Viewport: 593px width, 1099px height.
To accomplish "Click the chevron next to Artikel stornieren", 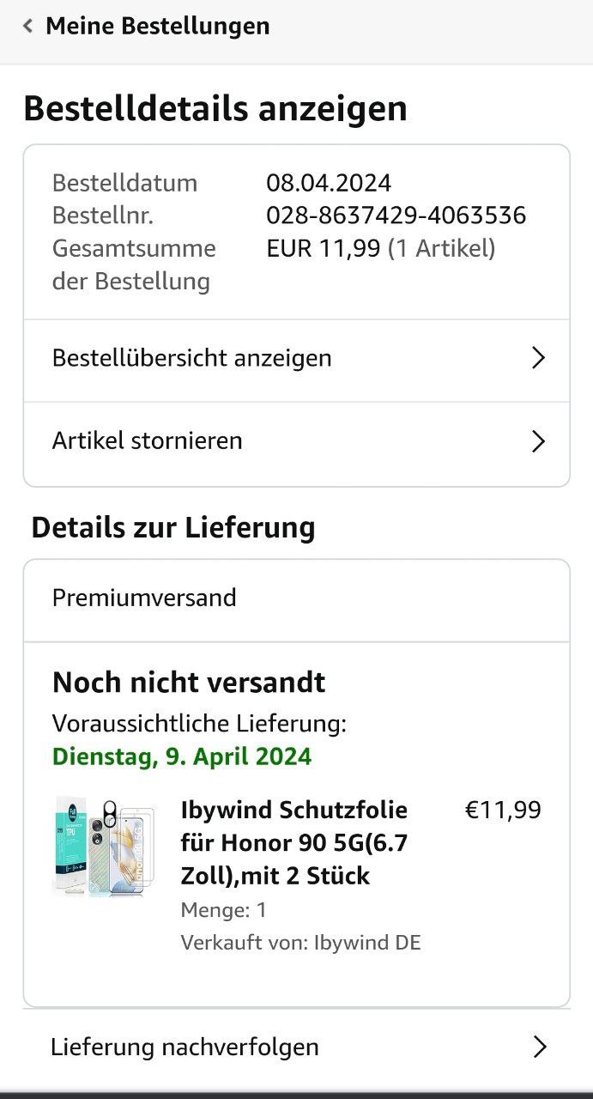I will click(538, 441).
